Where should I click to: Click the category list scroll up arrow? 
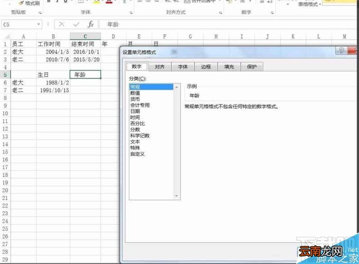(x=176, y=87)
